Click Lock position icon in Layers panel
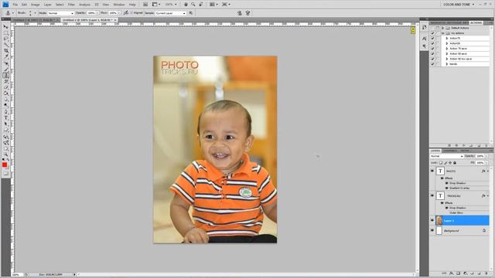 [450, 163]
